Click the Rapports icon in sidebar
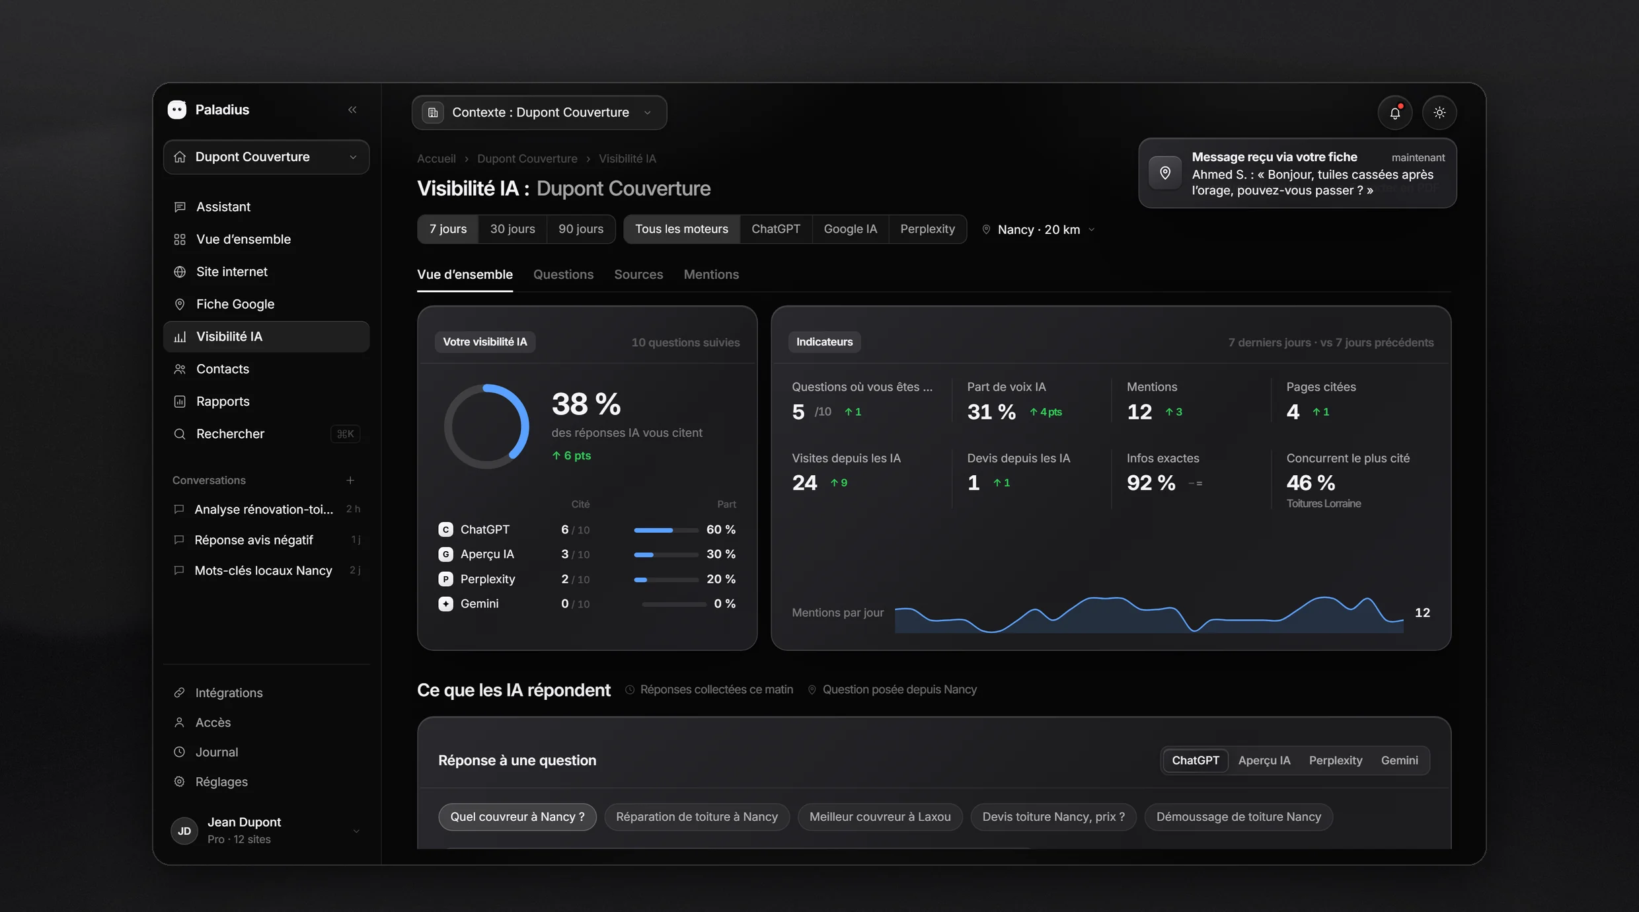This screenshot has height=912, width=1639. pyautogui.click(x=180, y=401)
